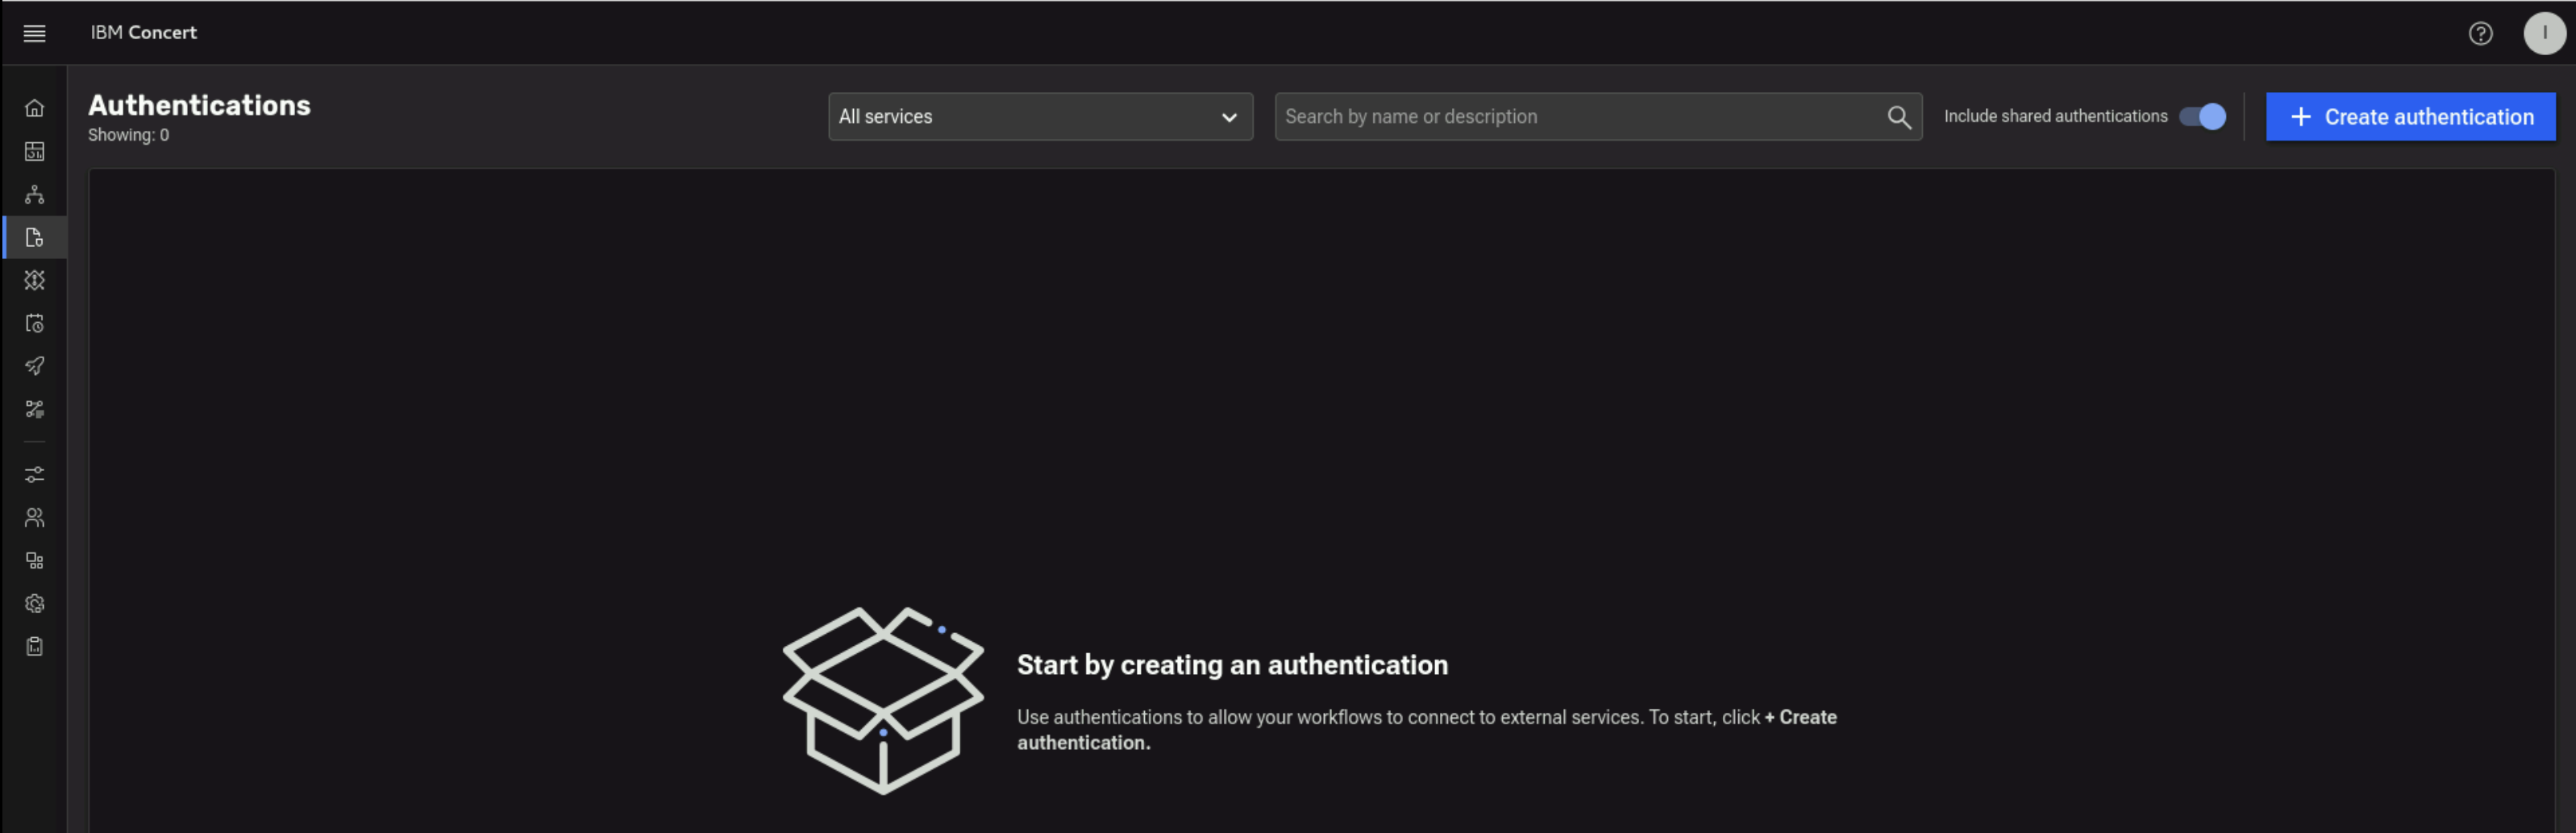Expand the All services dropdown
Viewport: 2576px width, 833px height.
point(1040,117)
